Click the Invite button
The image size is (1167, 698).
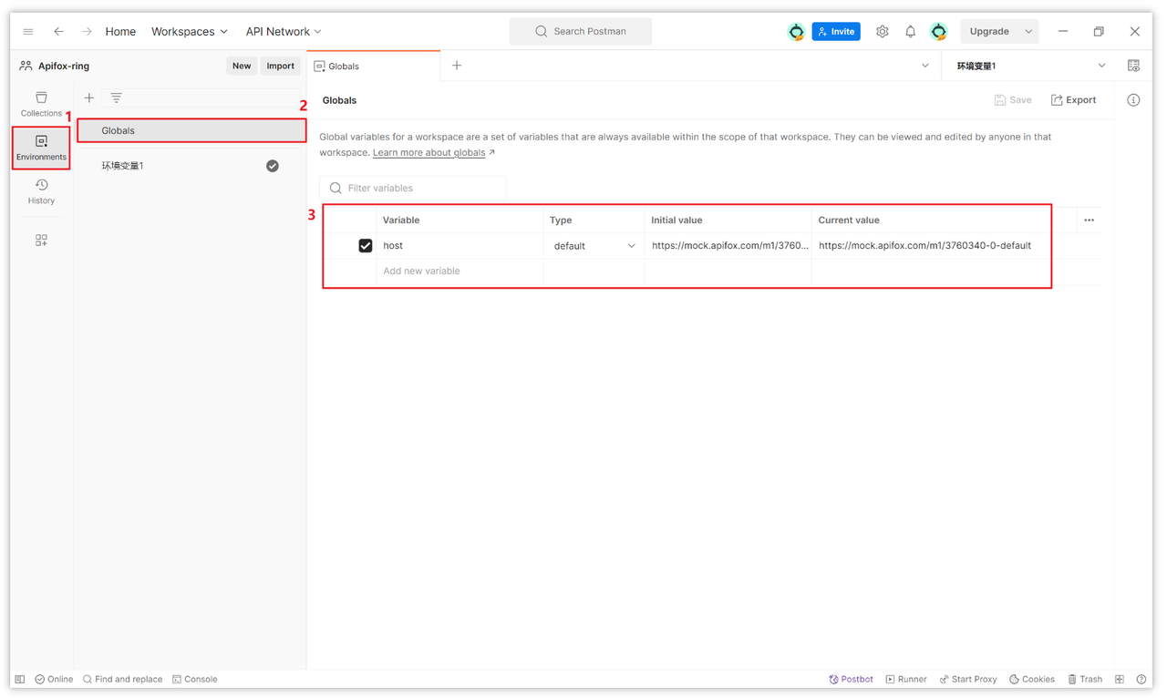pyautogui.click(x=836, y=31)
